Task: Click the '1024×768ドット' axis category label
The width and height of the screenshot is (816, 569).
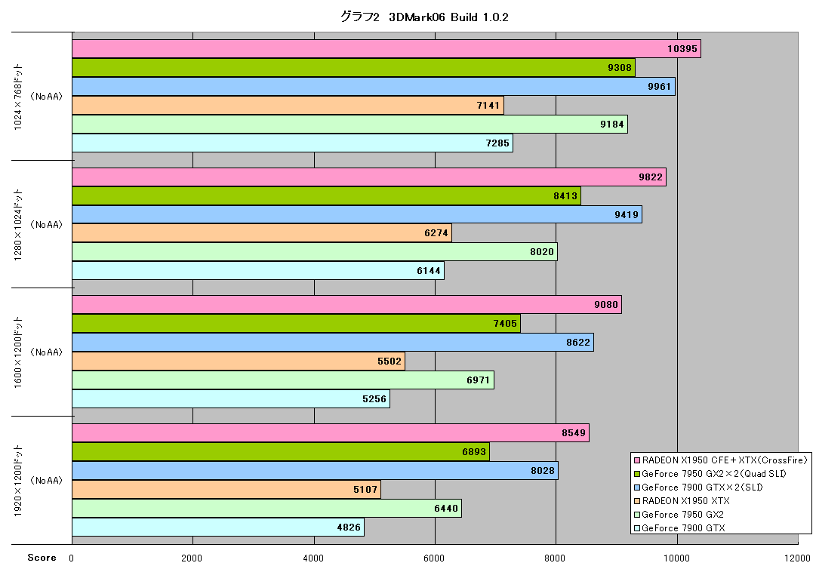Action: [18, 97]
